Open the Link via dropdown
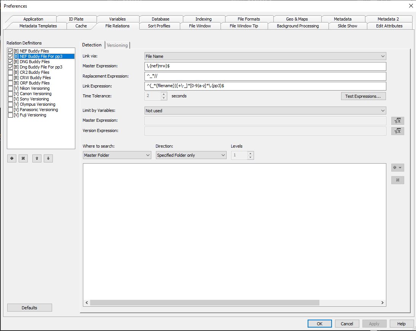416x331 pixels. pyautogui.click(x=265, y=56)
